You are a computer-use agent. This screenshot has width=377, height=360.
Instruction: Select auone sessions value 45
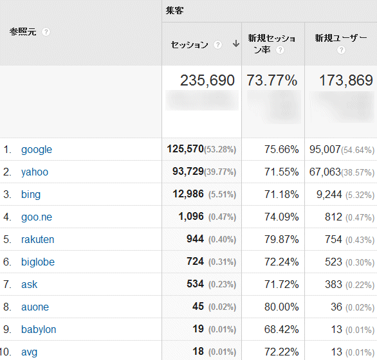click(198, 307)
